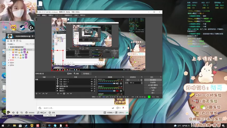The height and width of the screenshot is (128, 227).
Task: Expand the red channel group in chat tree
Action: tap(9, 60)
